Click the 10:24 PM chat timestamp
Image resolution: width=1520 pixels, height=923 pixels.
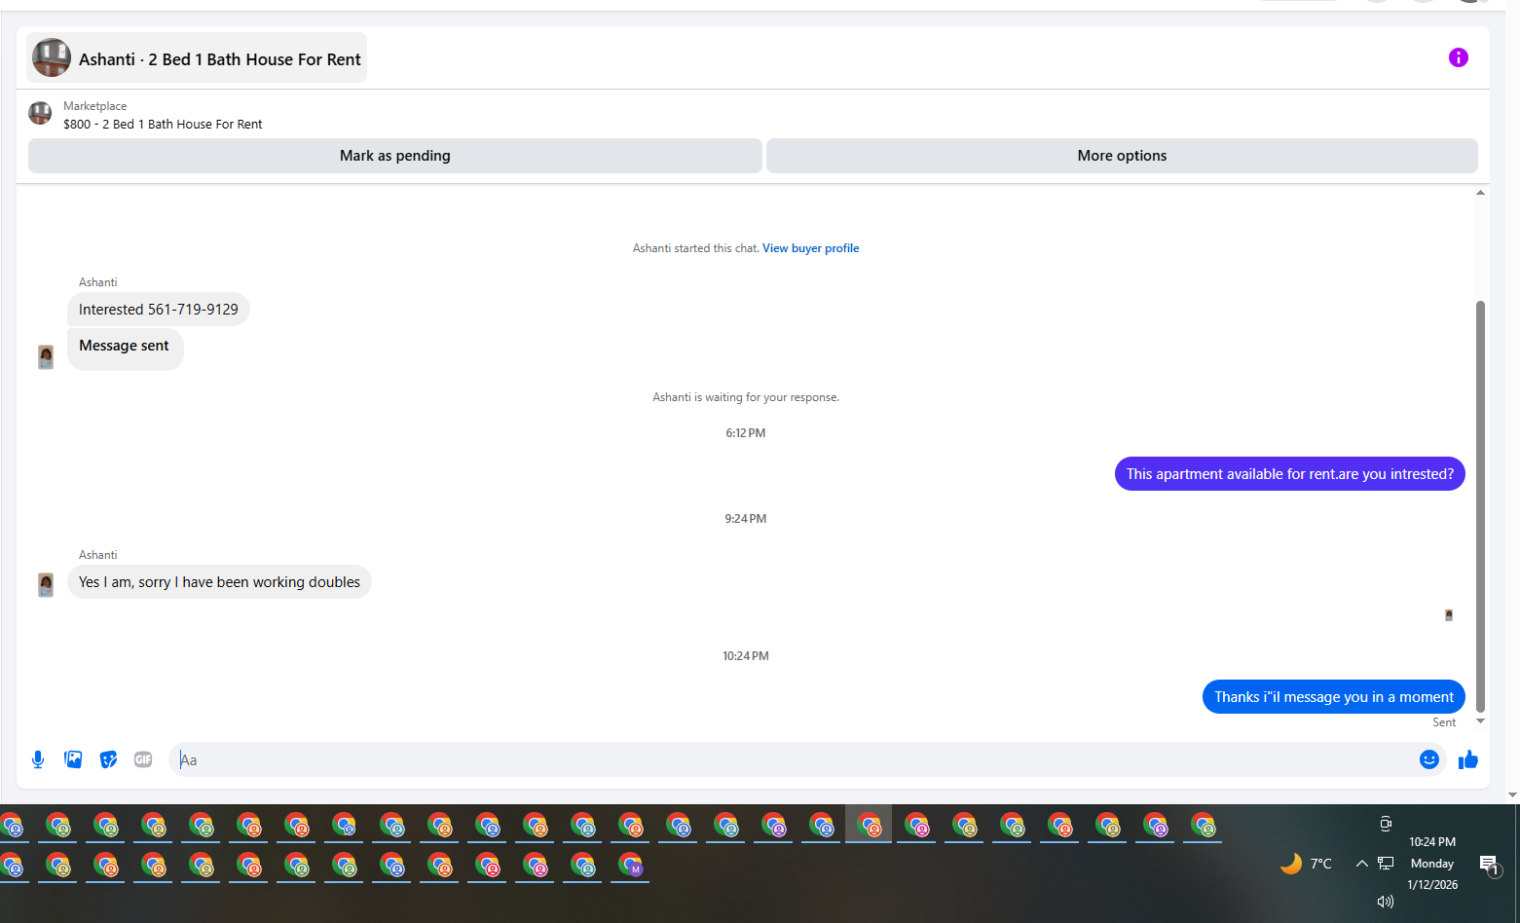[746, 656]
